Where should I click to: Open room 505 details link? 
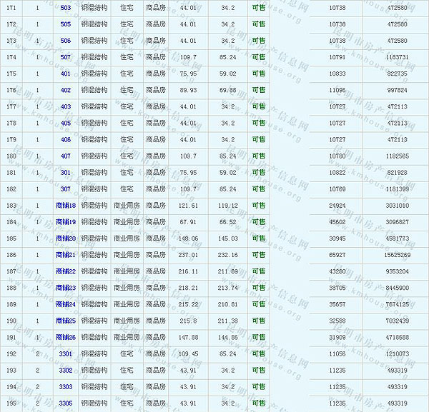65,24
